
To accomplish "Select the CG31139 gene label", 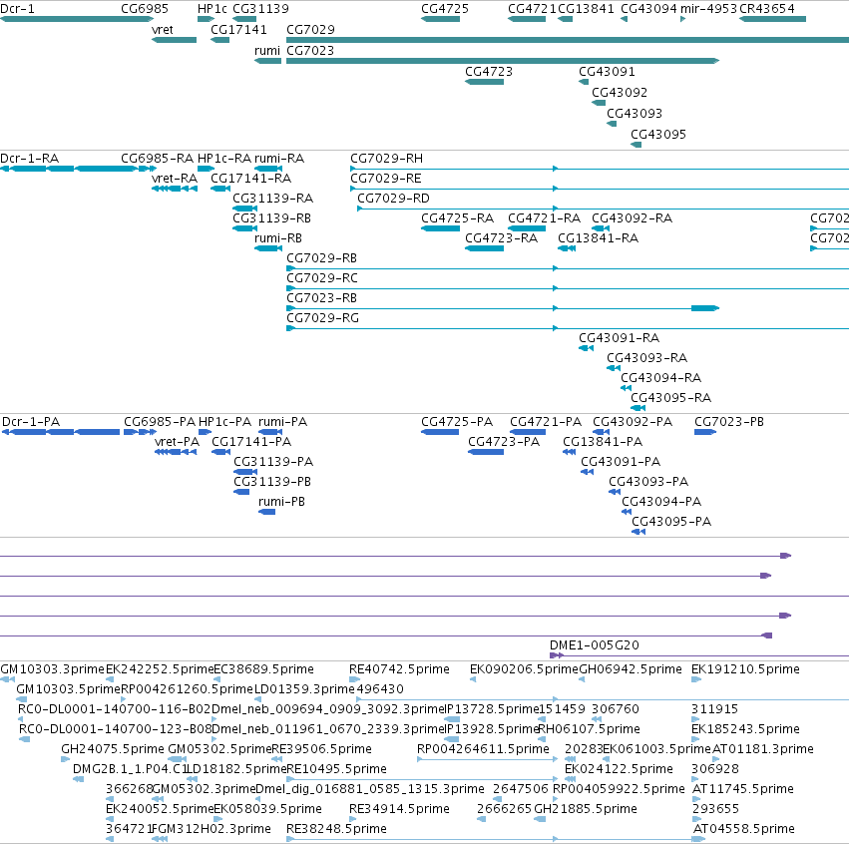I will tap(261, 9).
